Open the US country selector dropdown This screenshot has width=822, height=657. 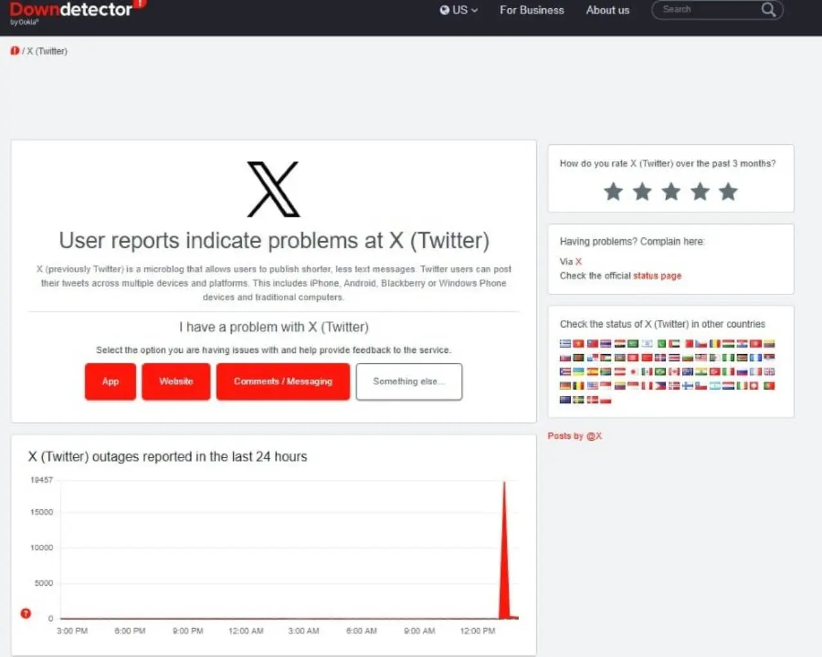(x=459, y=10)
